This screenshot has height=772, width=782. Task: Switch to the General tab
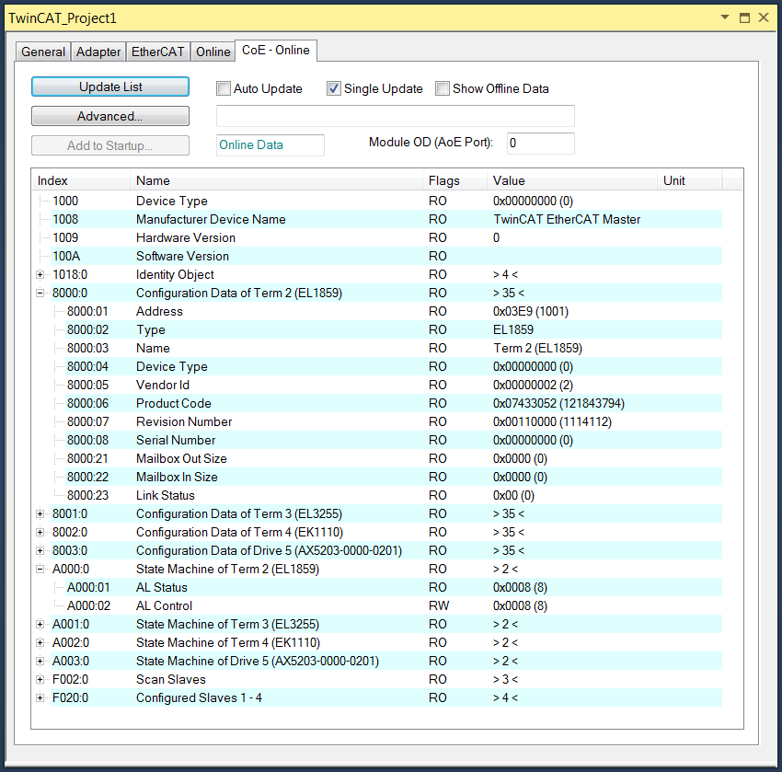click(43, 52)
